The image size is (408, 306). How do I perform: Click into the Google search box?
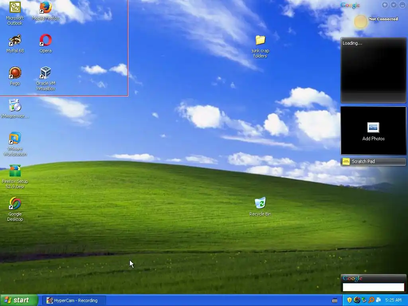373,287
